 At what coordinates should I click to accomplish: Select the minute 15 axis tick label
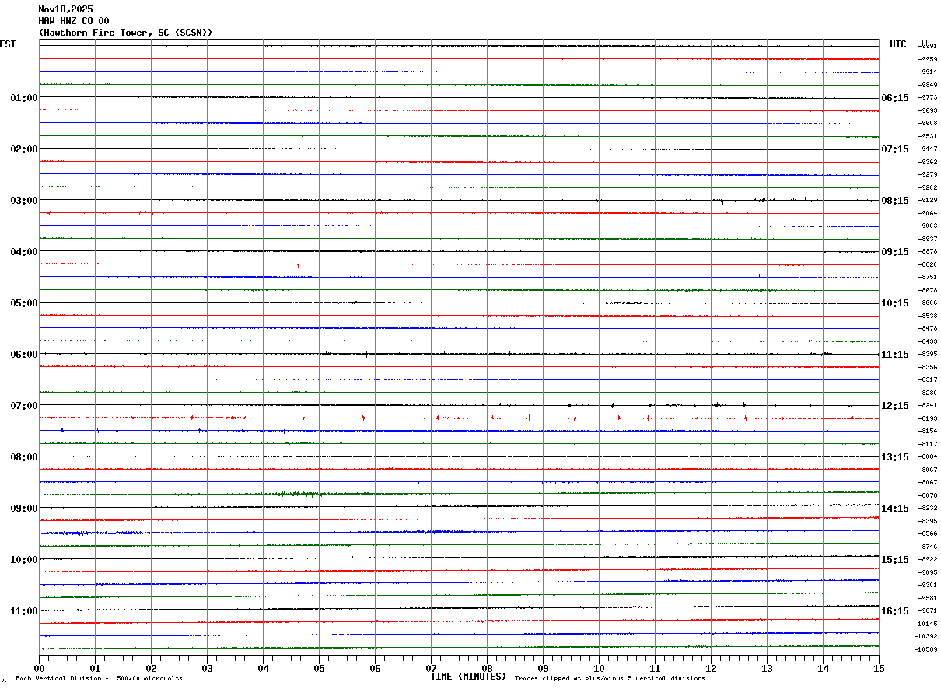[x=879, y=668]
